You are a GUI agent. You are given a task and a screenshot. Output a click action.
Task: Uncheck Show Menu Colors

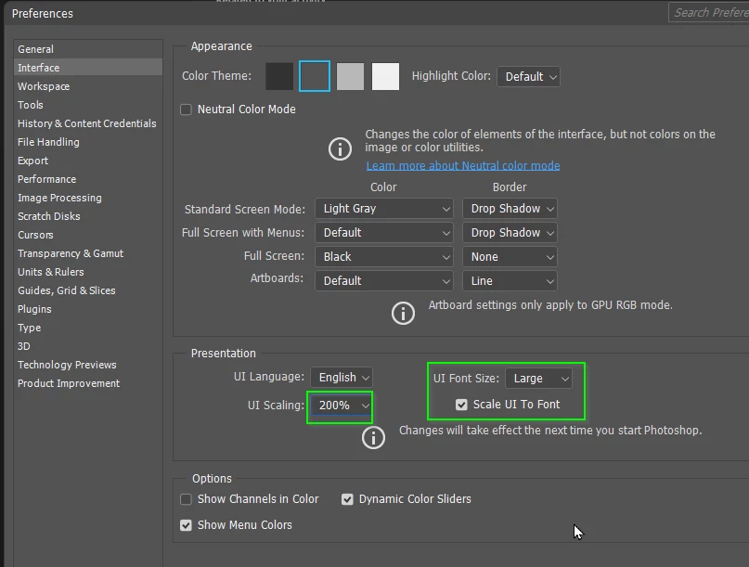point(186,525)
